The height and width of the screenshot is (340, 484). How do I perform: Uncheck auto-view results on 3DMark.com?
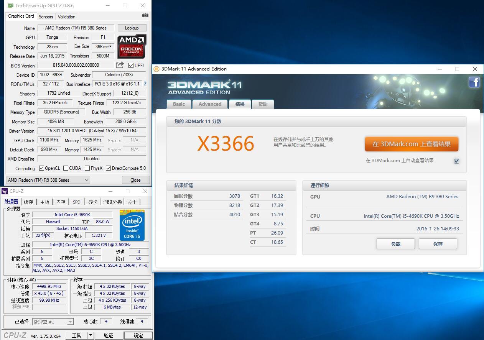point(456,161)
